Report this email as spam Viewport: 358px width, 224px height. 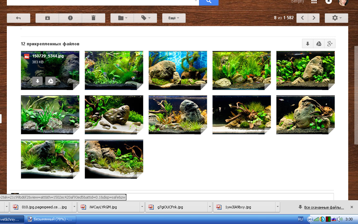pyautogui.click(x=70, y=18)
